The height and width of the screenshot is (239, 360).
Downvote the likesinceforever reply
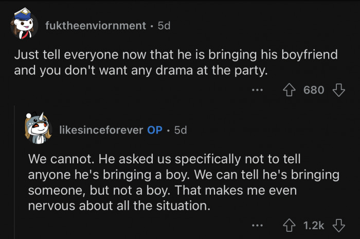click(338, 225)
